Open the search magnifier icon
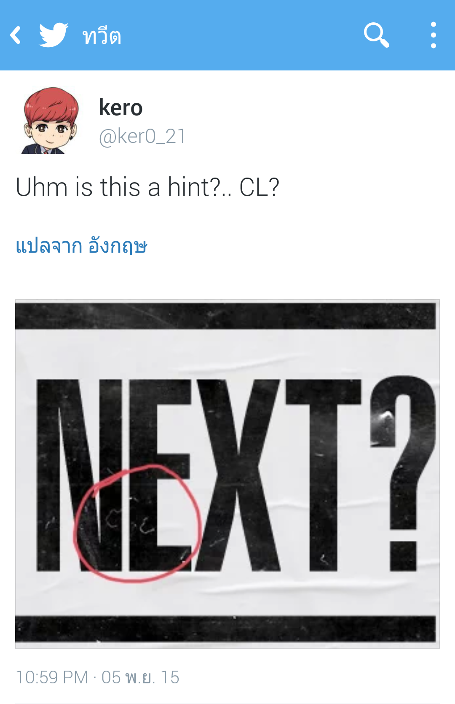This screenshot has height=704, width=455. click(376, 35)
